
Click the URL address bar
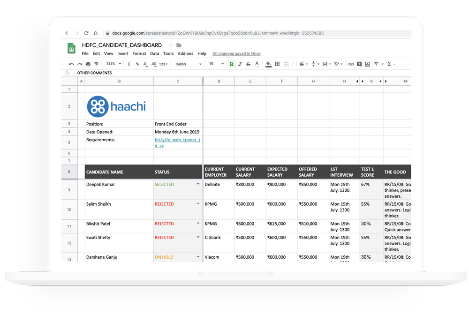click(257, 33)
